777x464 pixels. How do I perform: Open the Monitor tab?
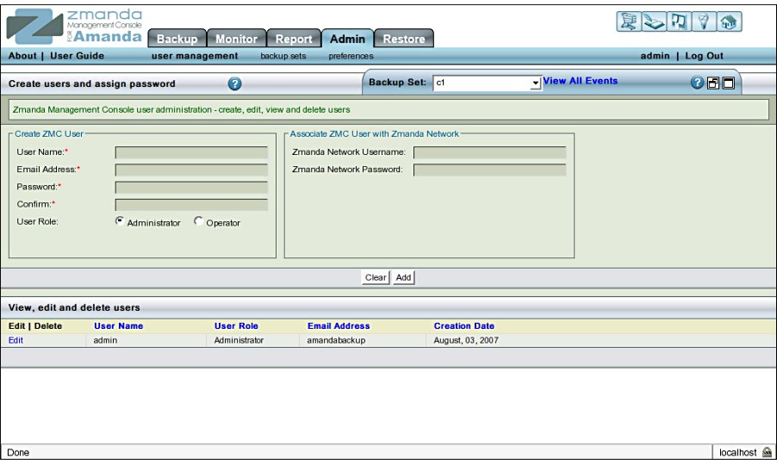(236, 39)
